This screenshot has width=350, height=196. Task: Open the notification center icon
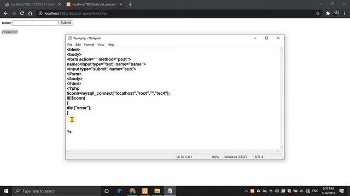point(341,191)
